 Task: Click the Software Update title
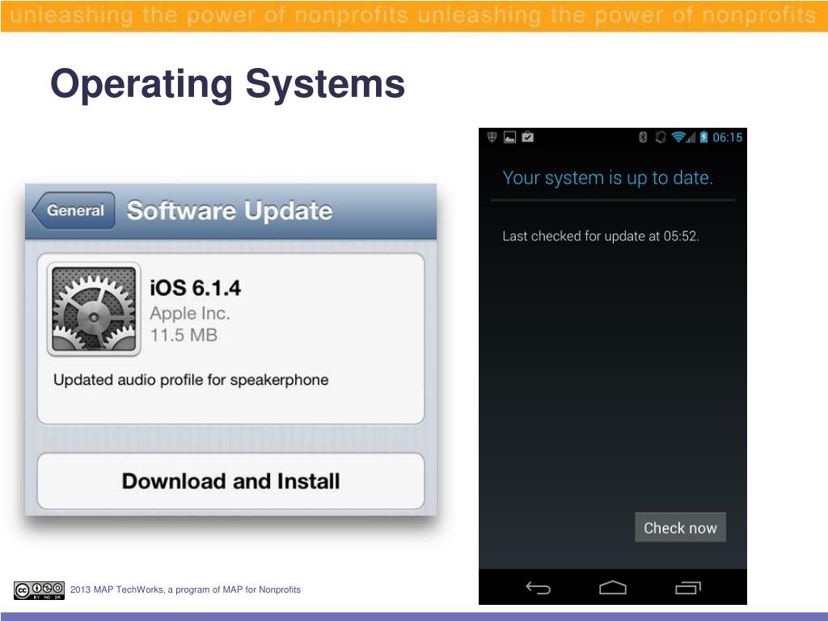230,211
